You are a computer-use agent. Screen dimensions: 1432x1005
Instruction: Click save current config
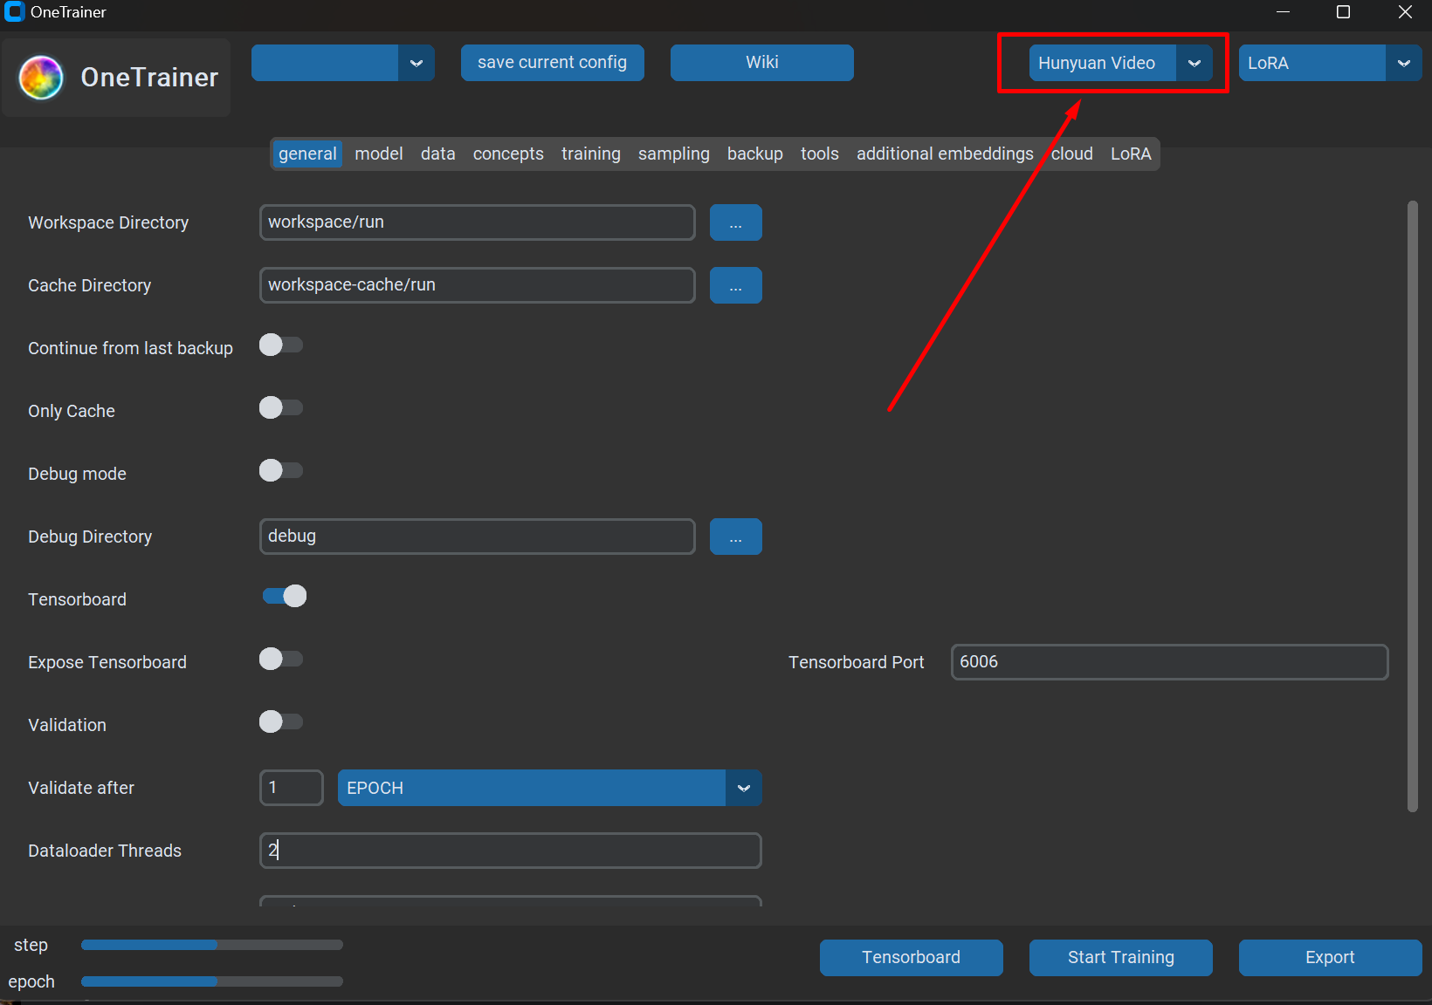click(x=552, y=63)
